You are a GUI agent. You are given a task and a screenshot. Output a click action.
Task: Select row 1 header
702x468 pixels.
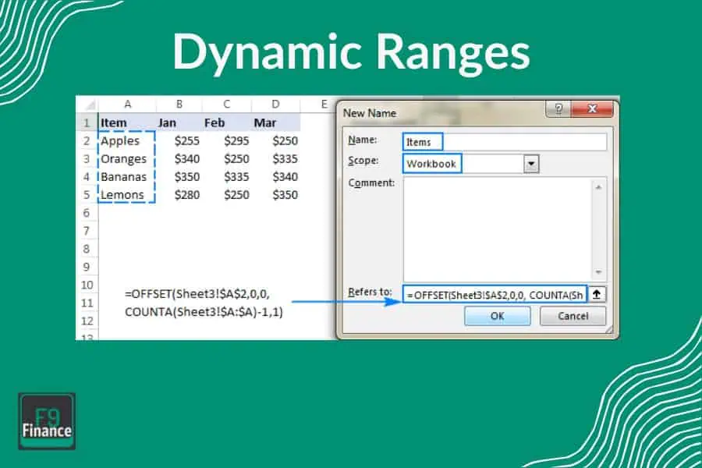pyautogui.click(x=86, y=122)
